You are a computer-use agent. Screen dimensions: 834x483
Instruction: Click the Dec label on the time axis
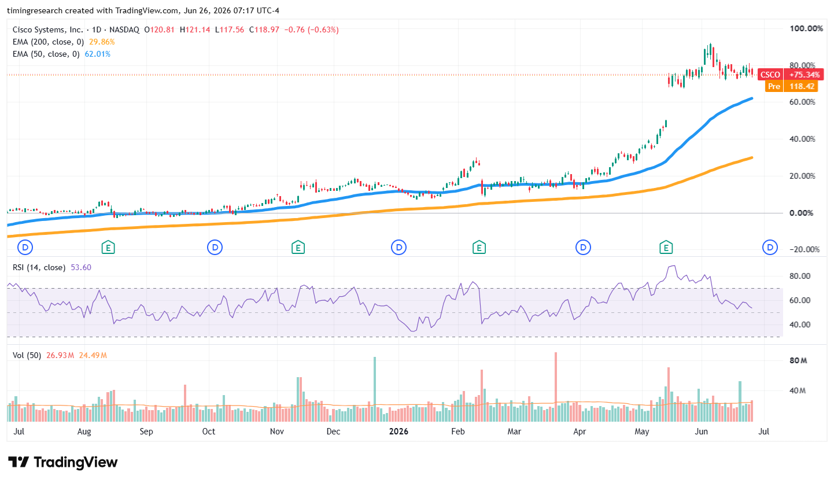(x=334, y=432)
